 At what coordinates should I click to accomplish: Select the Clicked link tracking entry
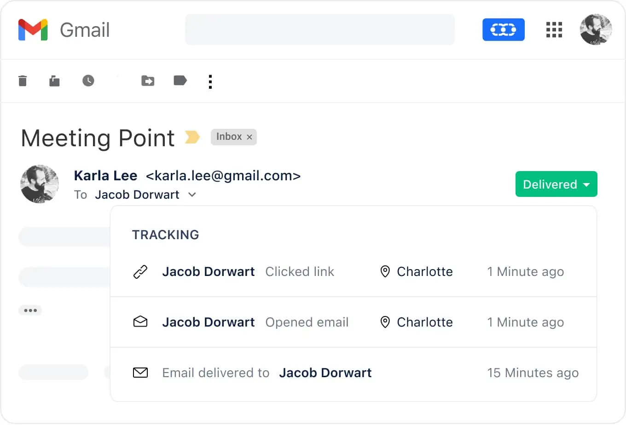point(299,272)
